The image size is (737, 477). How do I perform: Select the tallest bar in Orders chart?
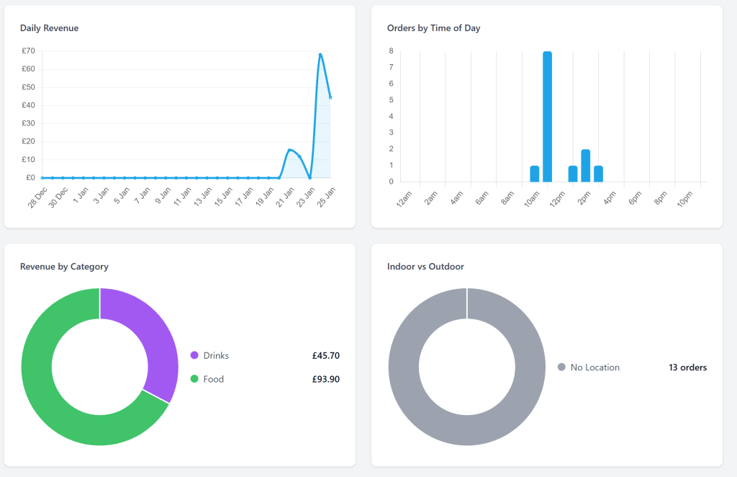[547, 117]
